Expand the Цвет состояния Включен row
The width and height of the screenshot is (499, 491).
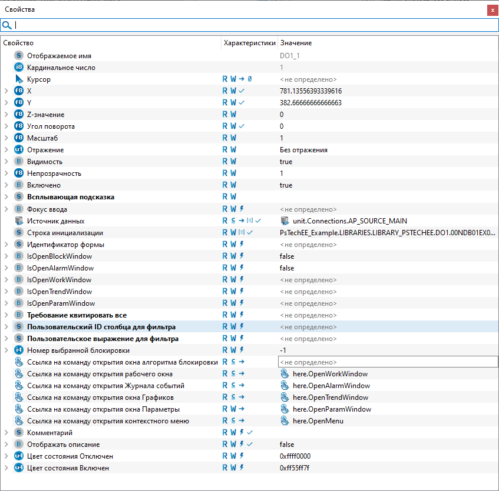pyautogui.click(x=6, y=468)
